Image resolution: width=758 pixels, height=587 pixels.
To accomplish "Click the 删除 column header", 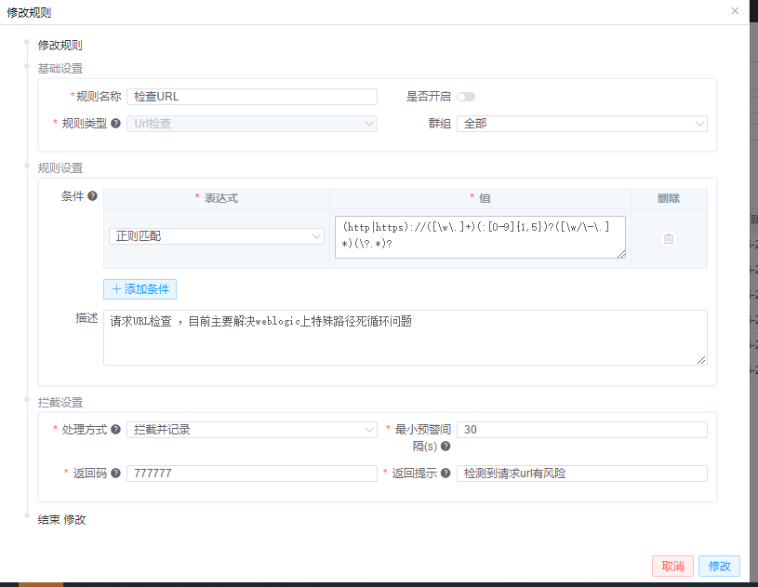I will pyautogui.click(x=669, y=198).
